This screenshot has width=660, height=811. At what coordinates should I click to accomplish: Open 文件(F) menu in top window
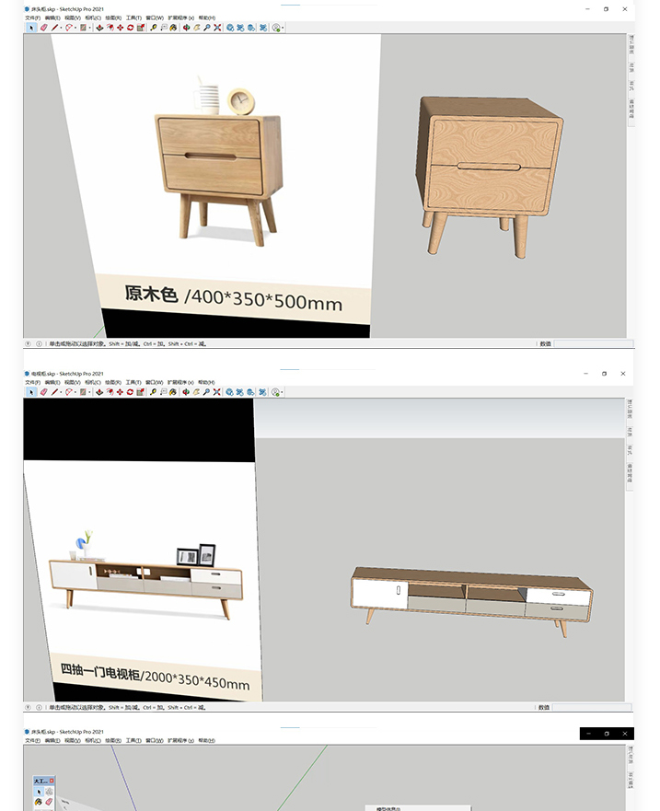click(x=32, y=18)
